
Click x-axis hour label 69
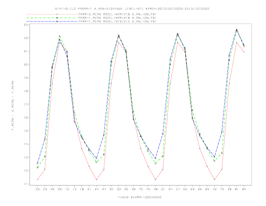[x=207, y=189]
